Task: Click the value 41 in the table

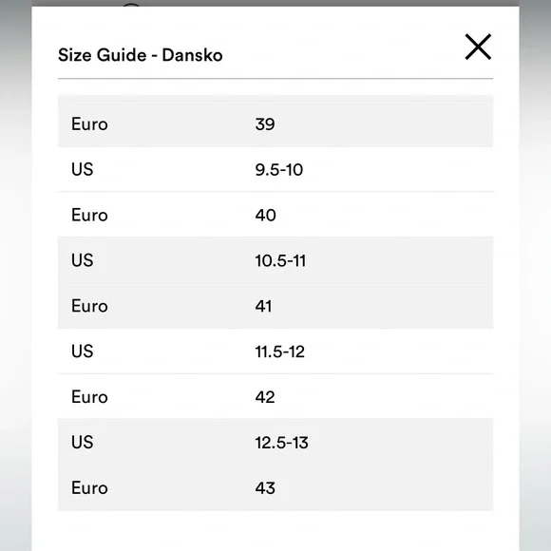Action: (x=263, y=306)
